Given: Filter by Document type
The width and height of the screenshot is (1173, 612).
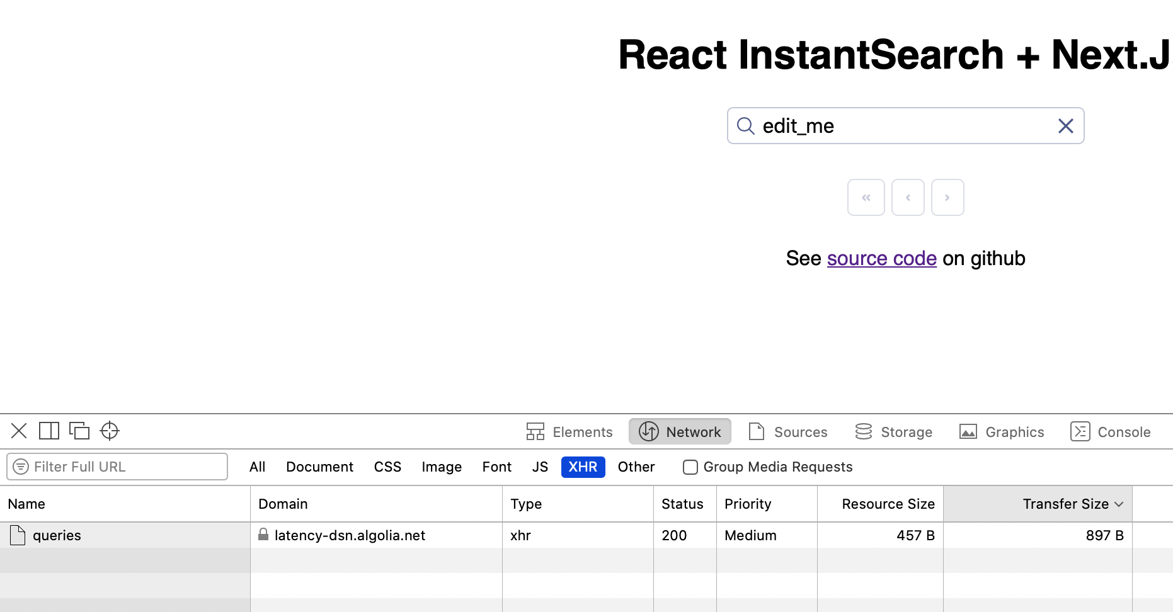Looking at the screenshot, I should 319,467.
